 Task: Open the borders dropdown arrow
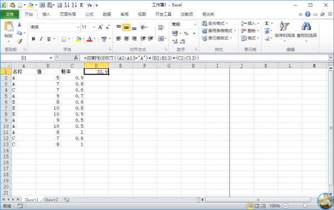coord(69,39)
